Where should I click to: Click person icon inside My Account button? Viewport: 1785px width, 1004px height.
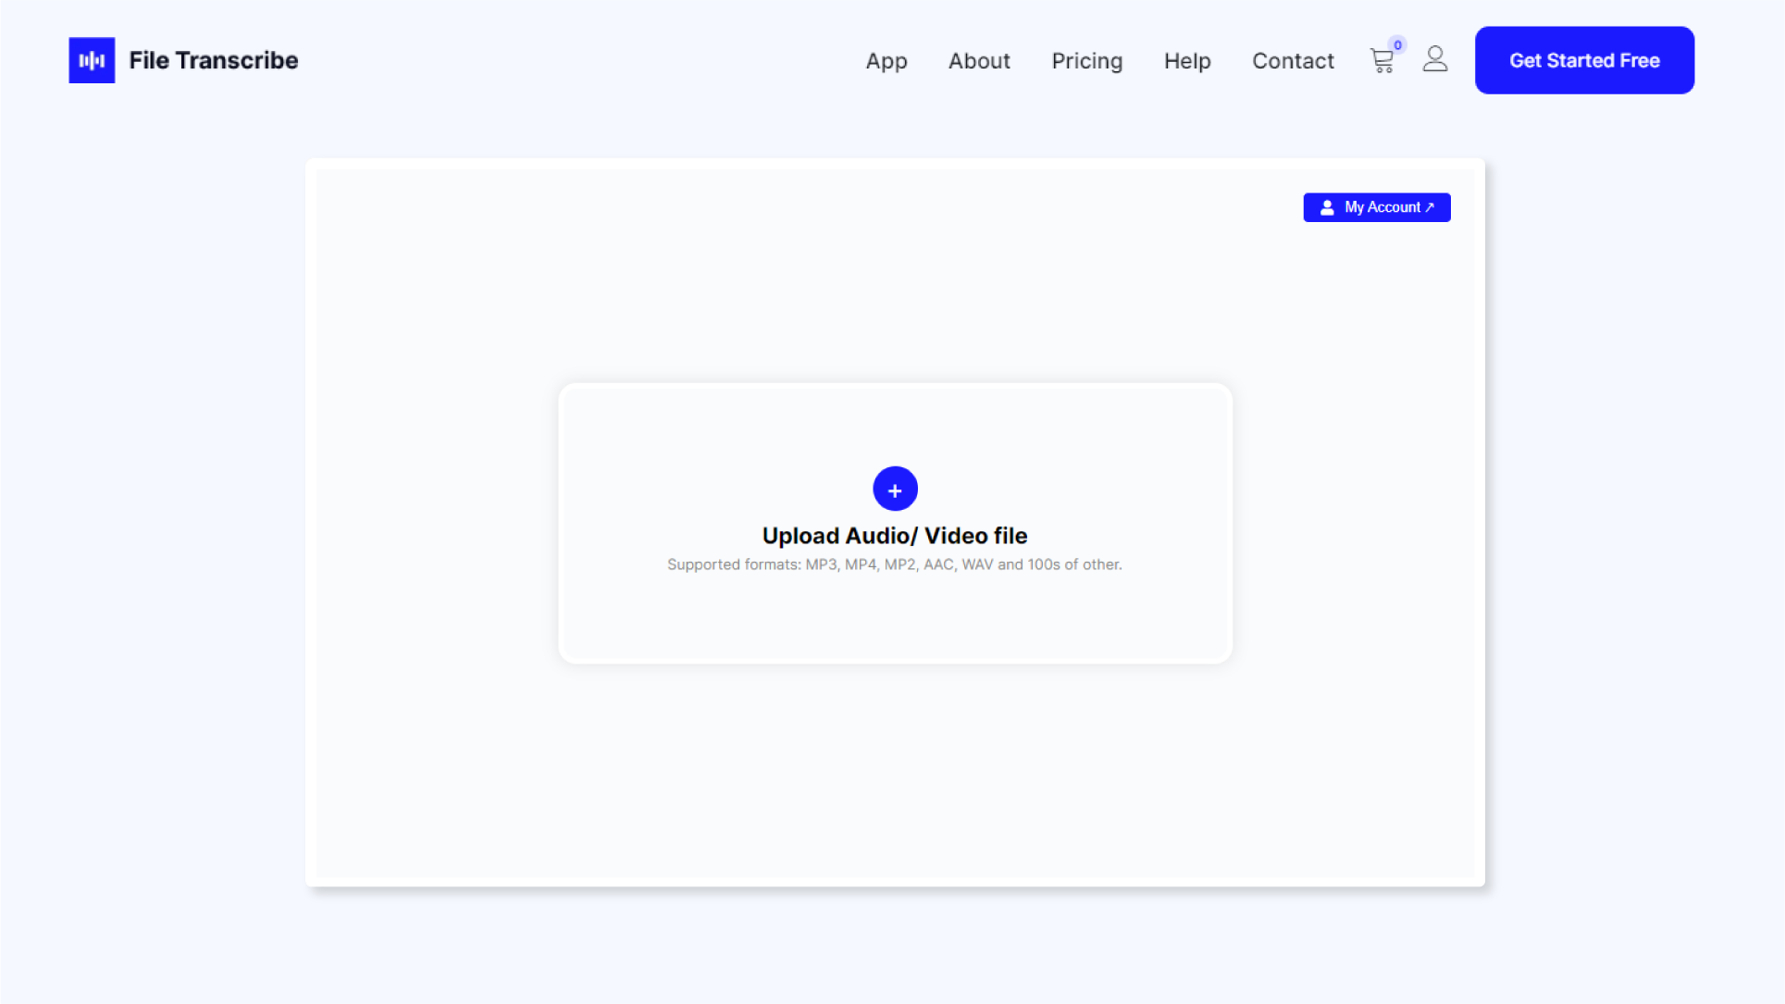[1327, 207]
